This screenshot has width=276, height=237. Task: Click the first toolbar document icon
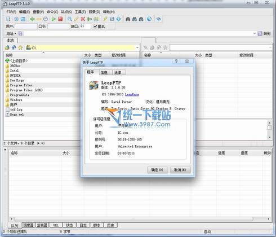click(8, 19)
